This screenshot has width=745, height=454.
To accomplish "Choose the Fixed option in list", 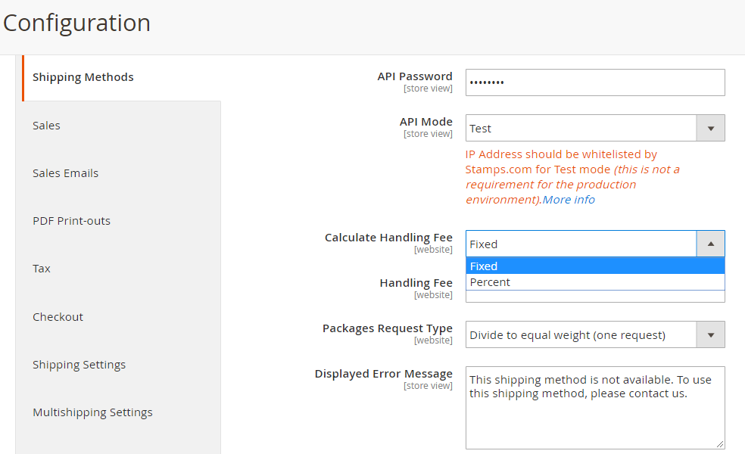I will [594, 266].
